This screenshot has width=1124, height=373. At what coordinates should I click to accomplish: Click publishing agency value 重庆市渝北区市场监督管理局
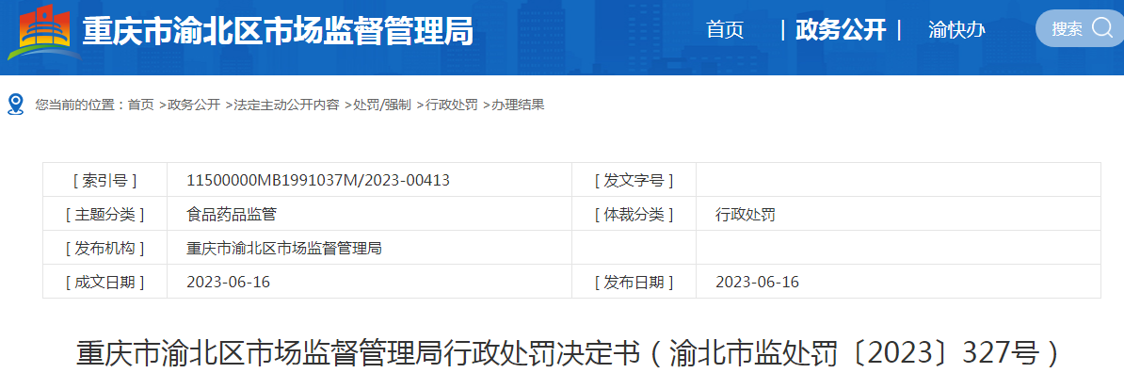click(284, 248)
